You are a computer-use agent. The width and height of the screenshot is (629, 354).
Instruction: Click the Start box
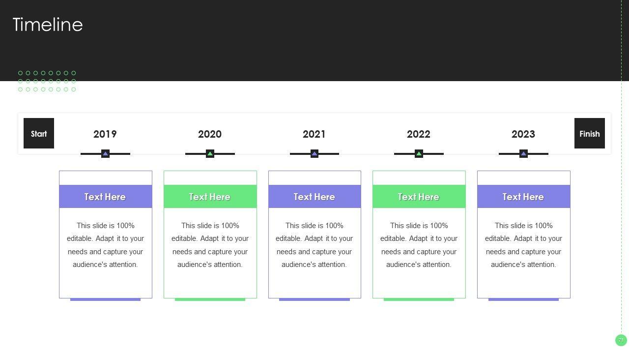(x=39, y=133)
